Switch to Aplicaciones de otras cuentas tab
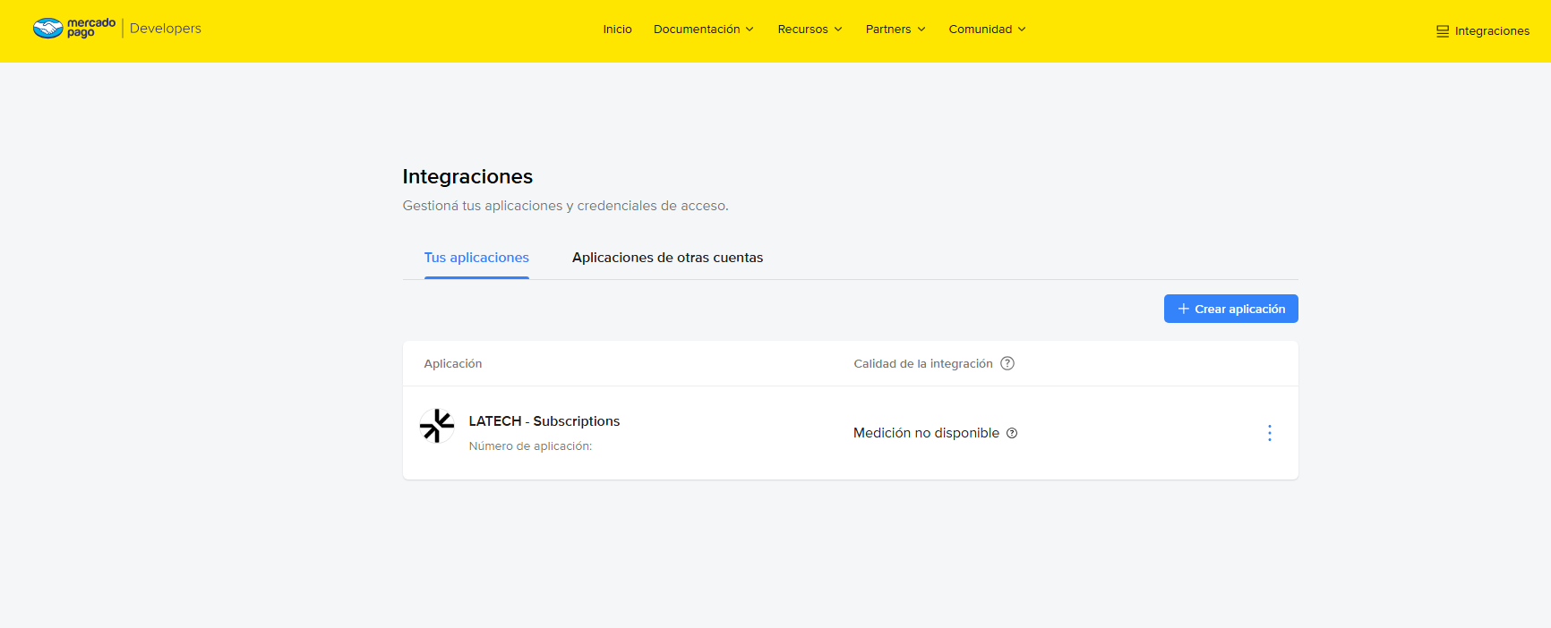The width and height of the screenshot is (1551, 628). click(x=667, y=258)
